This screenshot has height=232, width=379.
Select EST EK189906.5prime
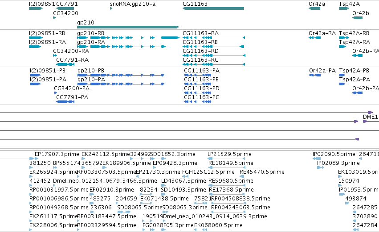[x=126, y=163]
